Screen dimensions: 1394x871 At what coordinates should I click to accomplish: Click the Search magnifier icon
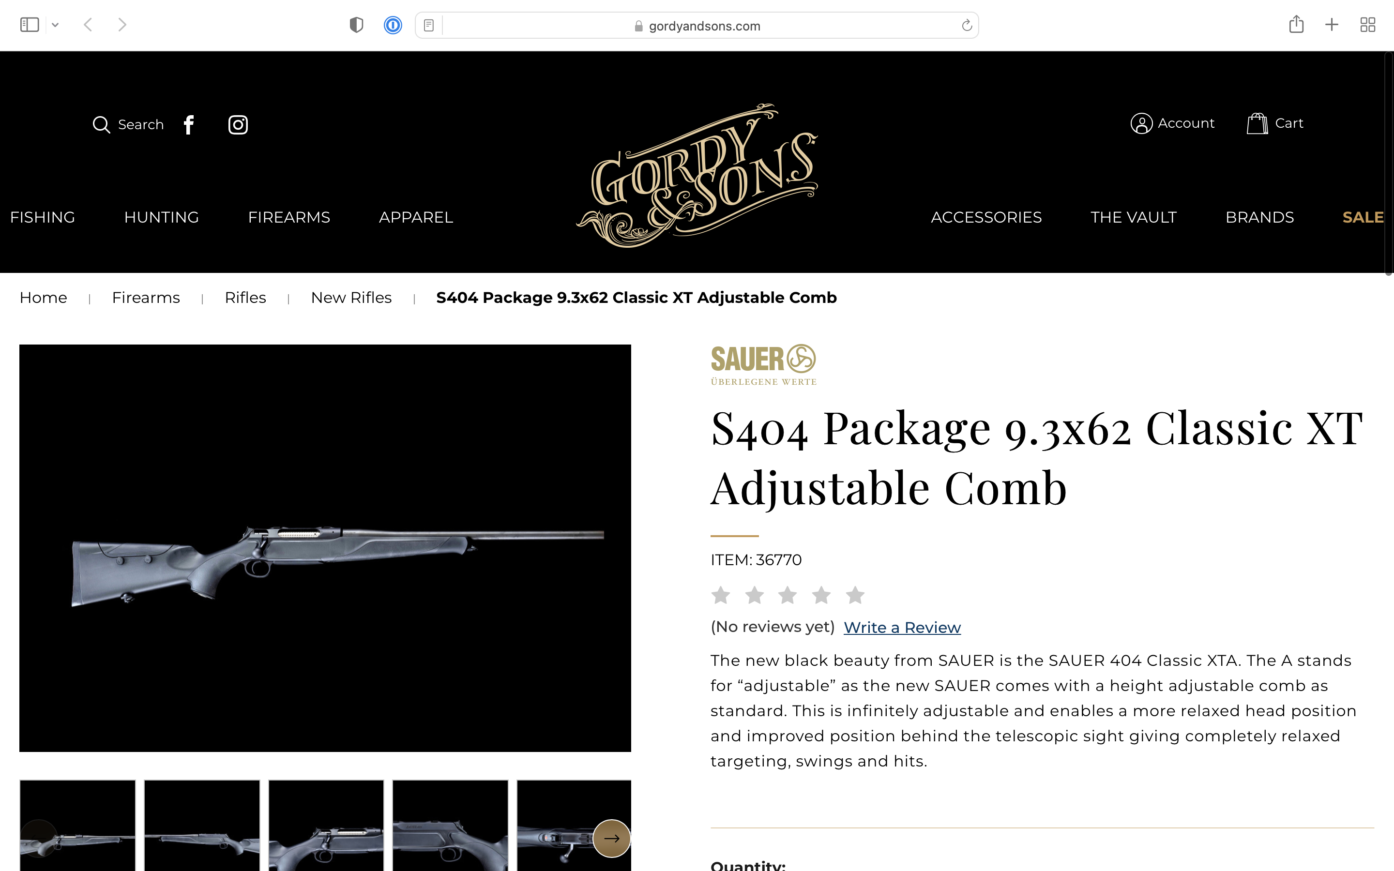[x=101, y=124]
